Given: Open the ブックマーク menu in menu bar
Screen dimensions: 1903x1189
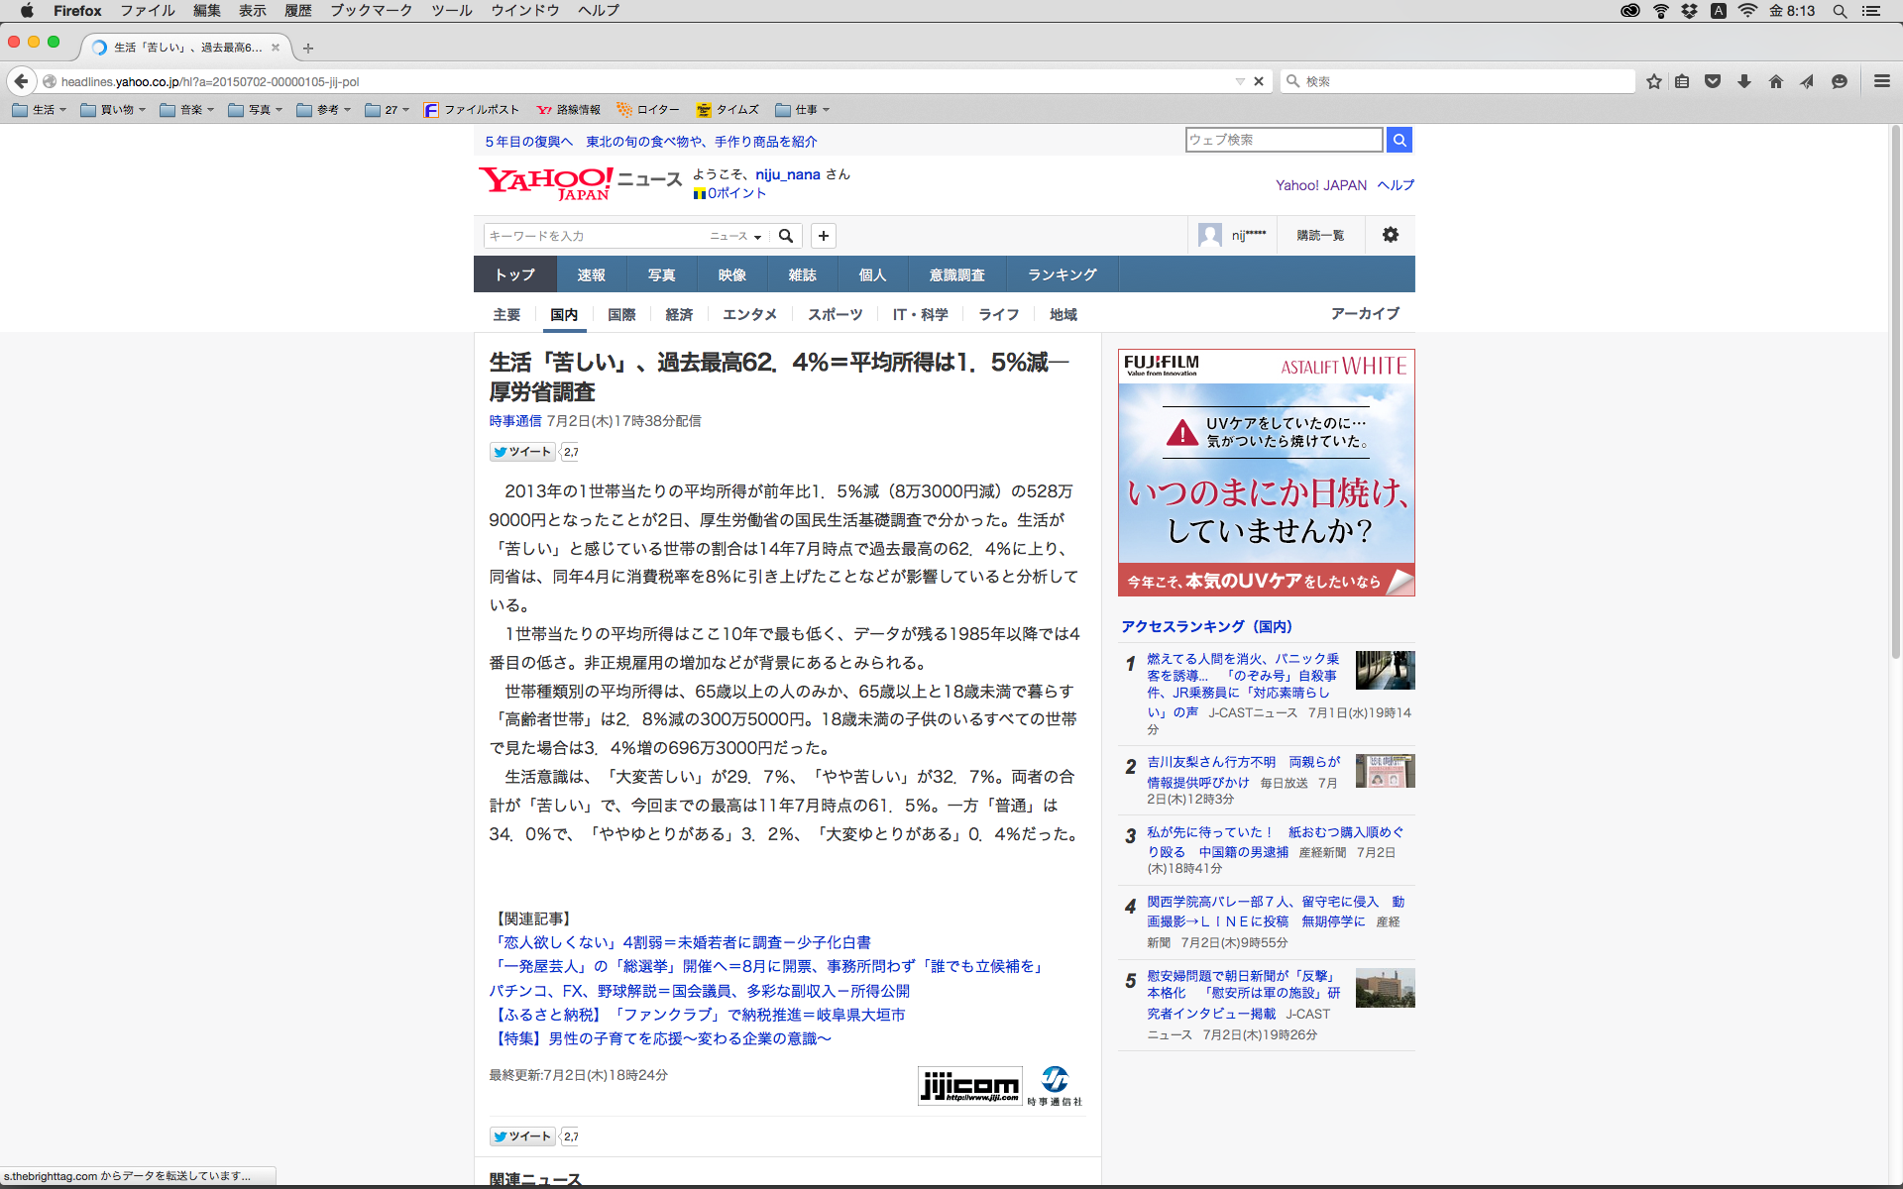Looking at the screenshot, I should (371, 10).
